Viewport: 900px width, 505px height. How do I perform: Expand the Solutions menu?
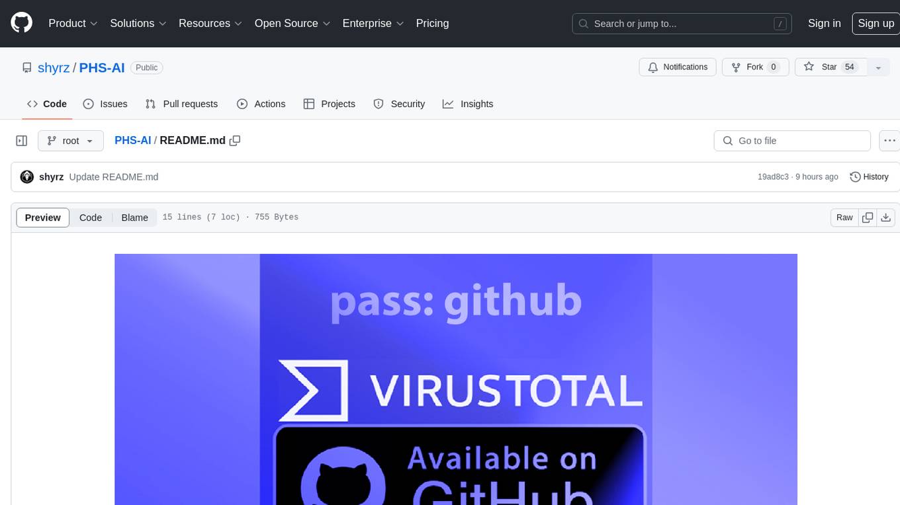tap(138, 23)
